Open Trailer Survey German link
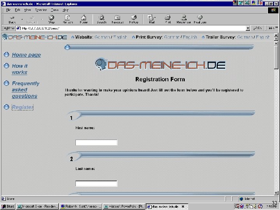Screen dimensions: 280x210 click(x=245, y=37)
